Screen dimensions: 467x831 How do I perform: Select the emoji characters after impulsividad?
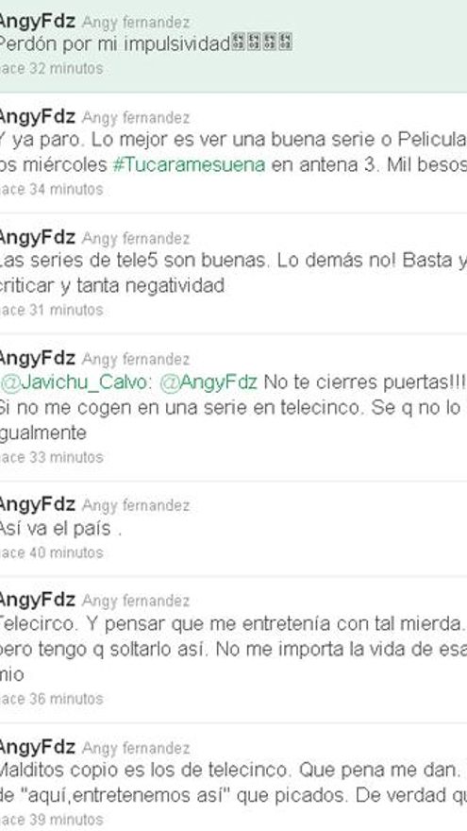pyautogui.click(x=262, y=42)
